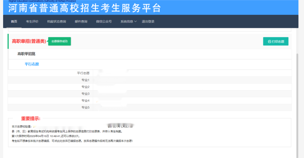The height and width of the screenshot is (158, 304).
Task: Click the line about 打印志愿表 and 考生档案
Action: (x=67, y=132)
